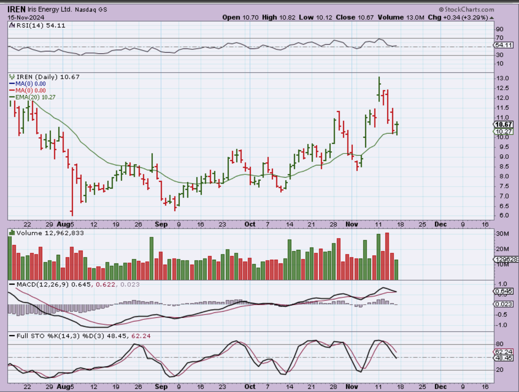Click the Nasdaq GS exchange label
519x392 pixels.
pyautogui.click(x=91, y=9)
